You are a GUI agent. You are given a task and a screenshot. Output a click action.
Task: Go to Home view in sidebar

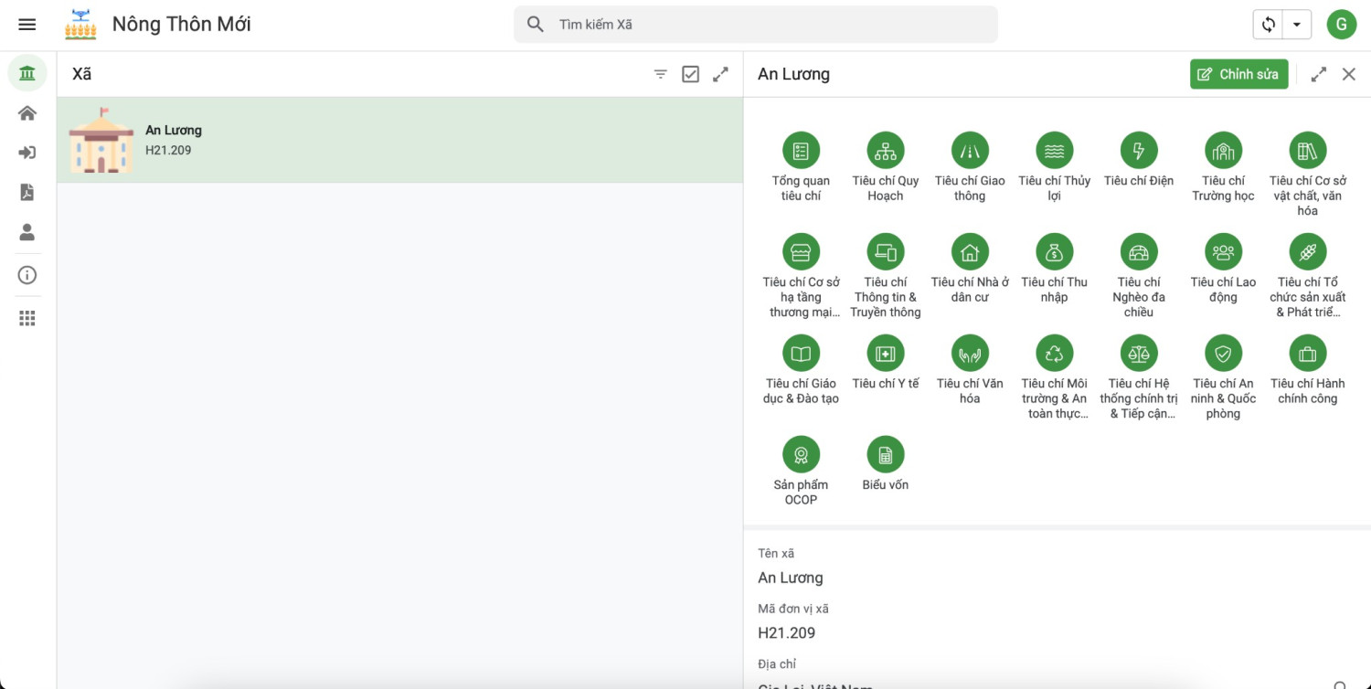[x=27, y=113]
